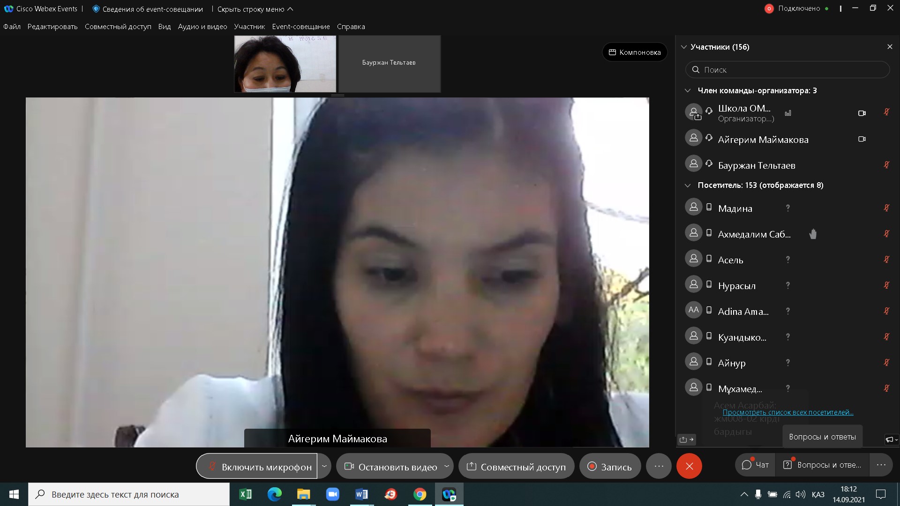900x506 pixels.
Task: Collapse the Посетитель attendee list section
Action: tap(688, 186)
